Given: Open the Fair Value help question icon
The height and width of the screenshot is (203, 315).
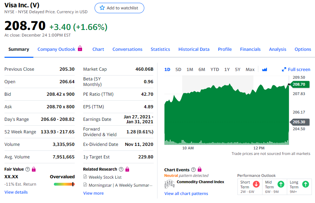Looking at the screenshot, I should pyautogui.click(x=27, y=169).
